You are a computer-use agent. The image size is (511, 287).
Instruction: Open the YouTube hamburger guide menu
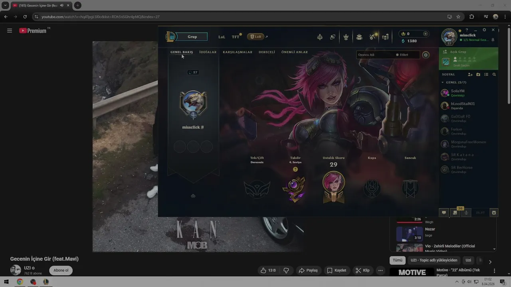point(10,31)
